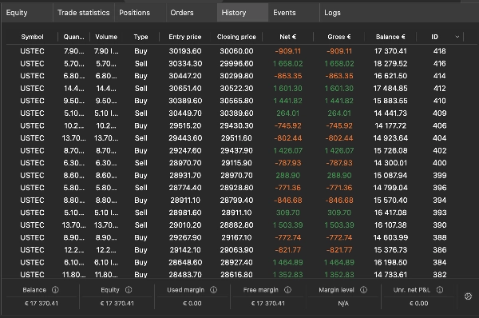Show info for Equity
The image size is (479, 318).
click(x=129, y=289)
